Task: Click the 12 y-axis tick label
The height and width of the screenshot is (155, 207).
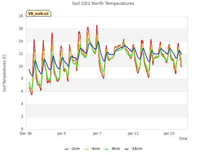Action: pos(21,54)
